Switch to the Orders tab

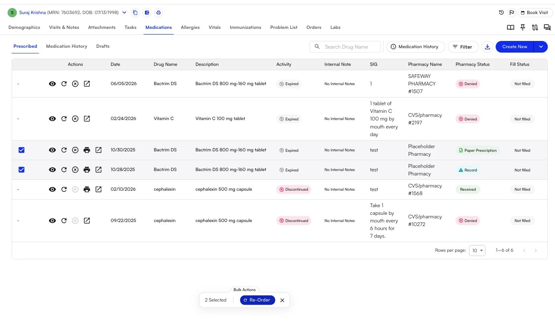[x=314, y=27]
